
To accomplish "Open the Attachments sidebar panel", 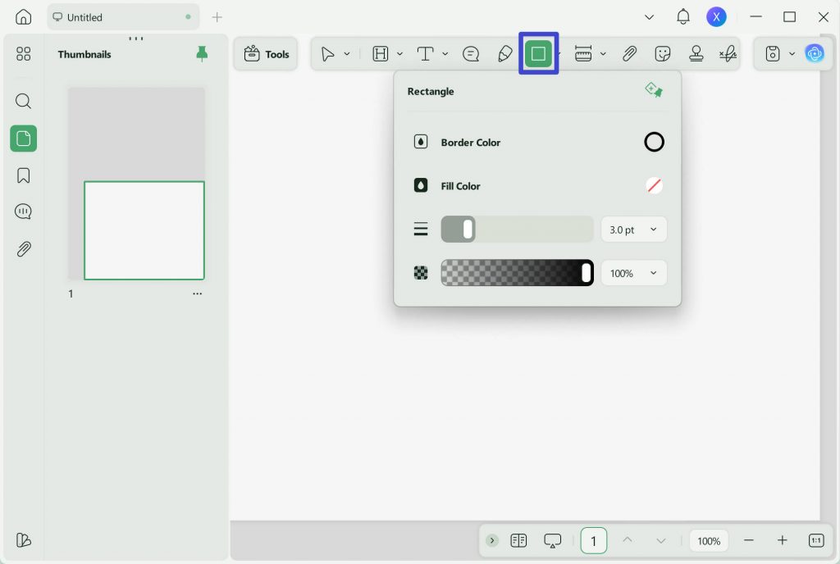I will 23,249.
